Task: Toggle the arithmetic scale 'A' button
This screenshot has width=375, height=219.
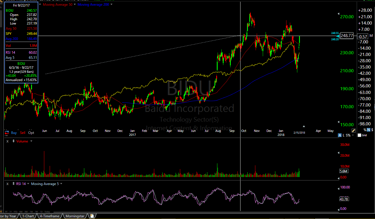Action: pos(340,135)
